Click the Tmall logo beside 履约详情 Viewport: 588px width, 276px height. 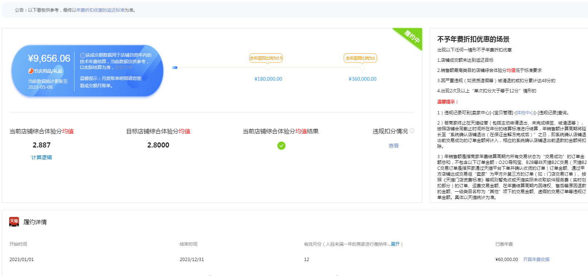14,222
